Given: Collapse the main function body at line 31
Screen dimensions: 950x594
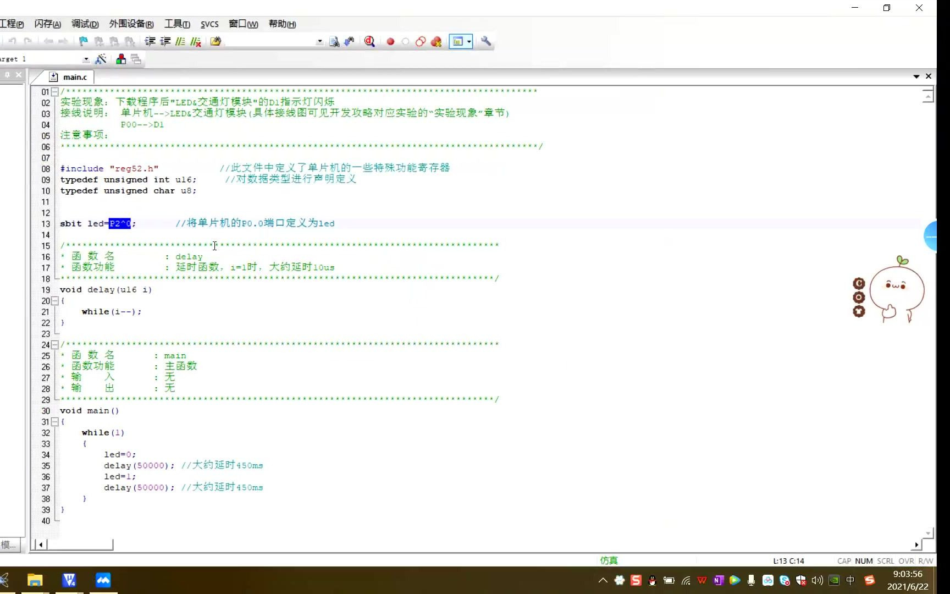Looking at the screenshot, I should (x=54, y=422).
